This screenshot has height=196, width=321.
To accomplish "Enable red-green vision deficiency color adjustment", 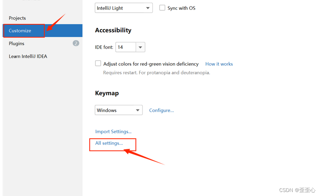I will click(98, 63).
